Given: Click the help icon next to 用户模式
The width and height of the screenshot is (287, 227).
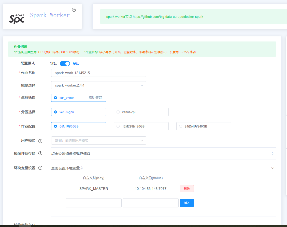Looking at the screenshot, I should tap(40, 141).
